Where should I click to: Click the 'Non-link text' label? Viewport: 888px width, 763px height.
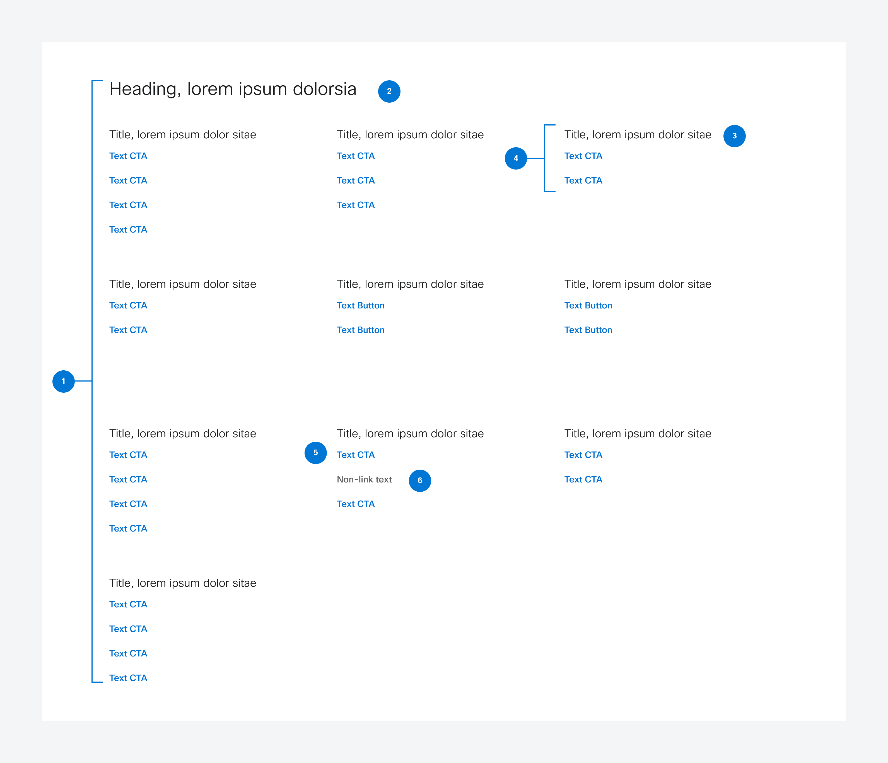coord(364,480)
